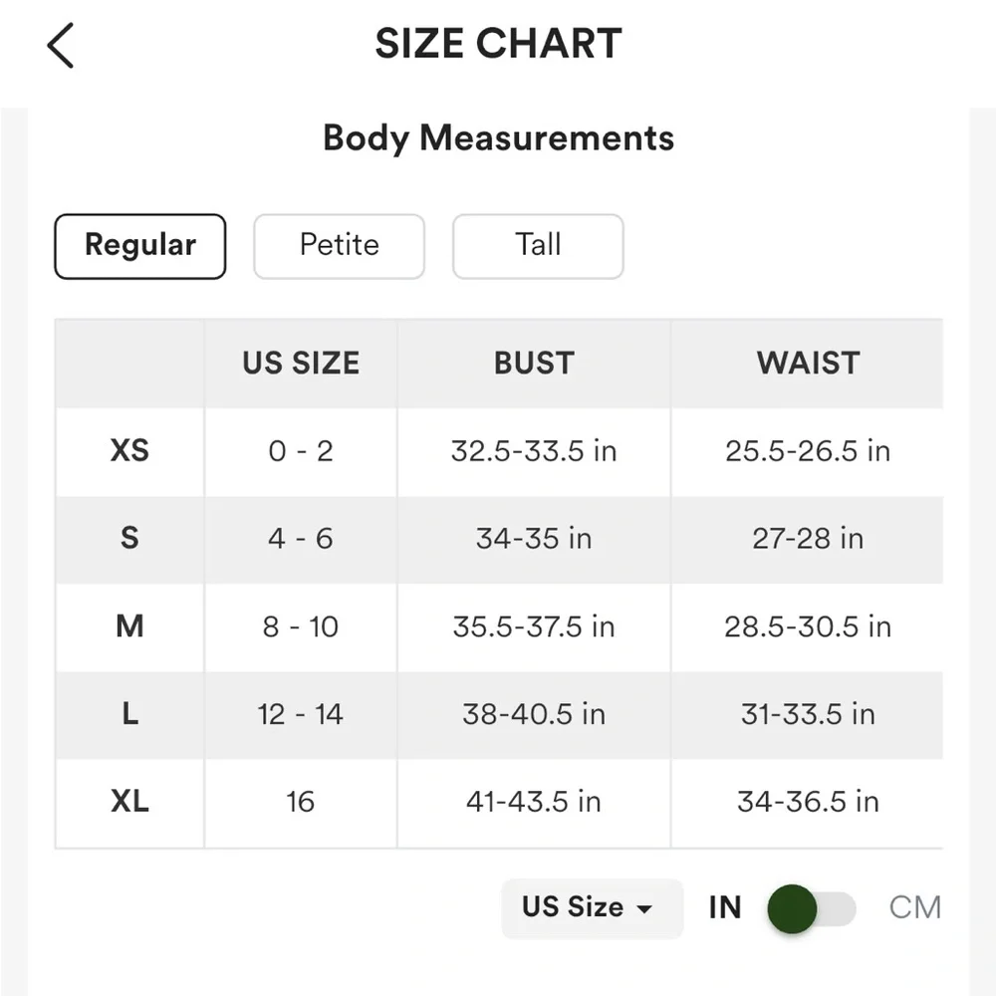Select the XL size row label
This screenshot has height=996, width=996.
click(129, 802)
